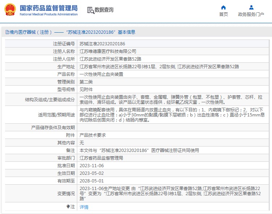Click the 附件 row label
The width and height of the screenshot is (272, 214).
tap(70, 135)
